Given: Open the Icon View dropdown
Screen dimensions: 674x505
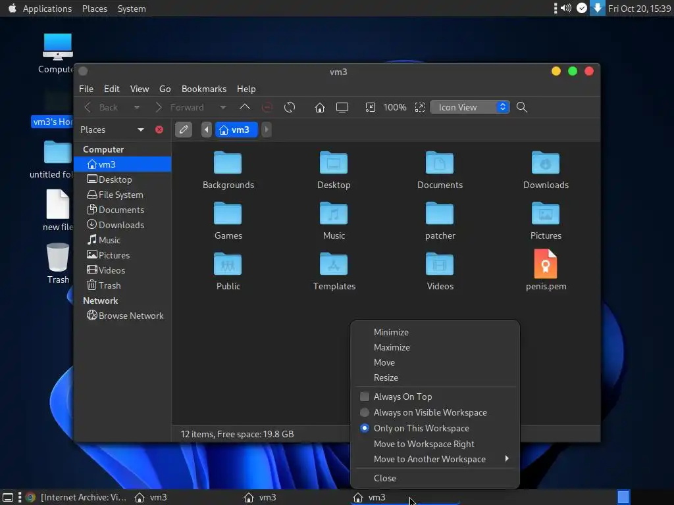Looking at the screenshot, I should [470, 107].
